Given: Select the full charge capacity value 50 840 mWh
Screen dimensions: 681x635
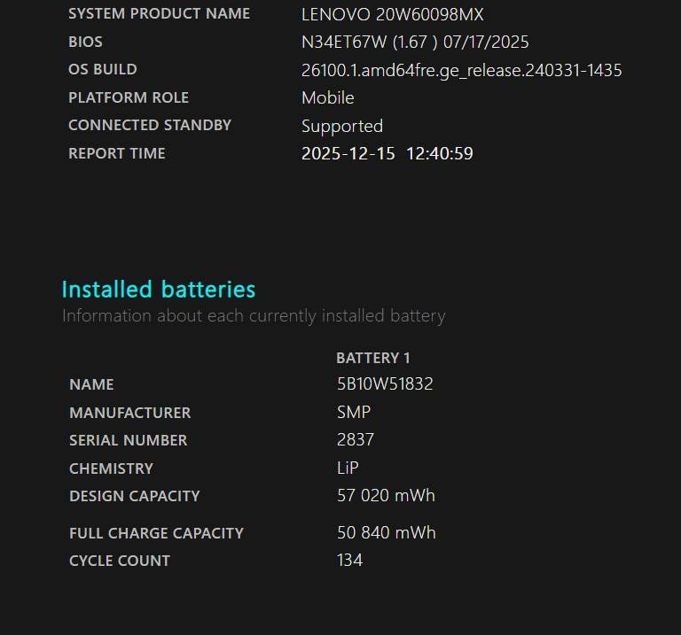Looking at the screenshot, I should [x=386, y=533].
